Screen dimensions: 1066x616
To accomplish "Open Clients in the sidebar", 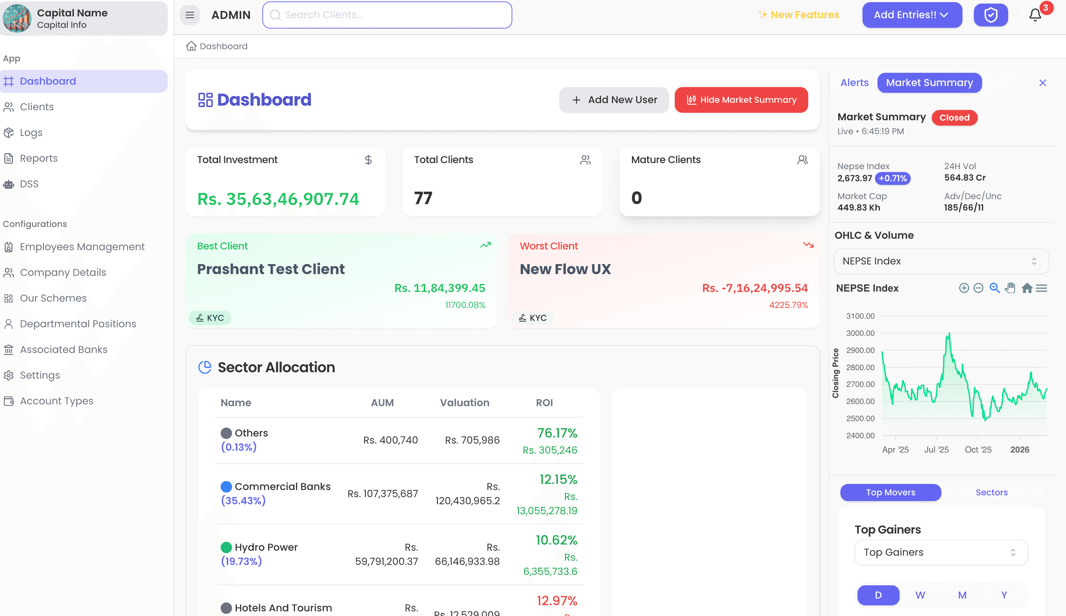I will tap(84, 107).
